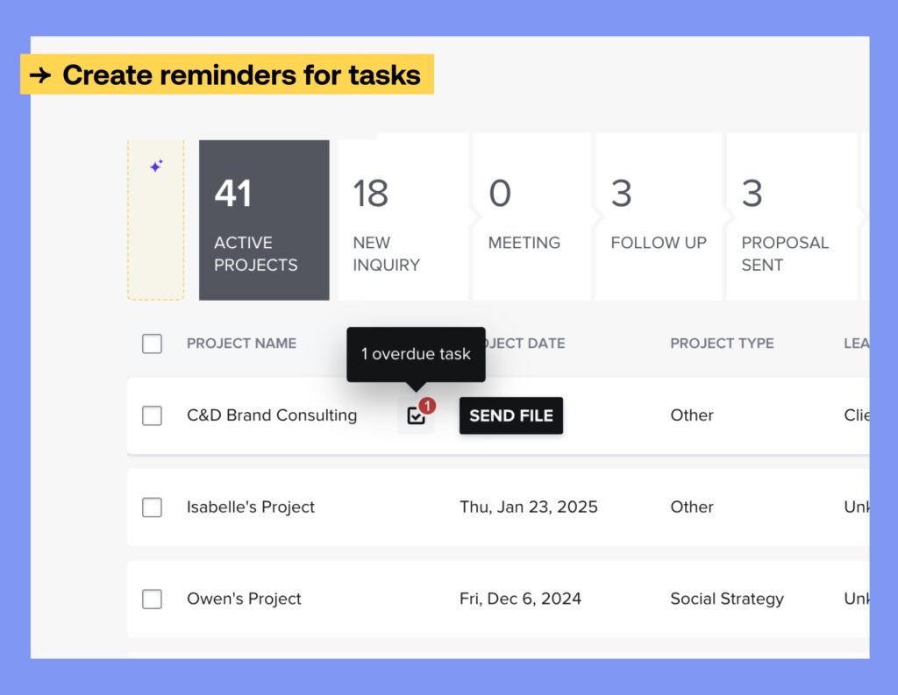The width and height of the screenshot is (898, 695).
Task: Select Isabelle's Project checkbox
Action: [x=152, y=507]
